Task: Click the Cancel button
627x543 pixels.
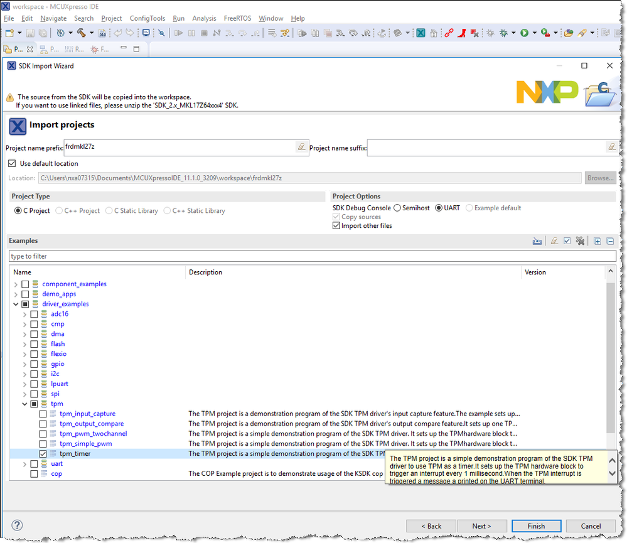Action: pyautogui.click(x=591, y=526)
